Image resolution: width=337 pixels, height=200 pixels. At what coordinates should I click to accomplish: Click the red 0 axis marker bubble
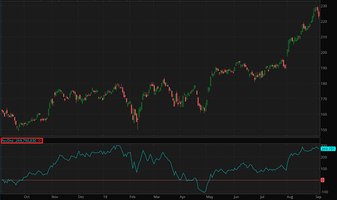(322, 180)
